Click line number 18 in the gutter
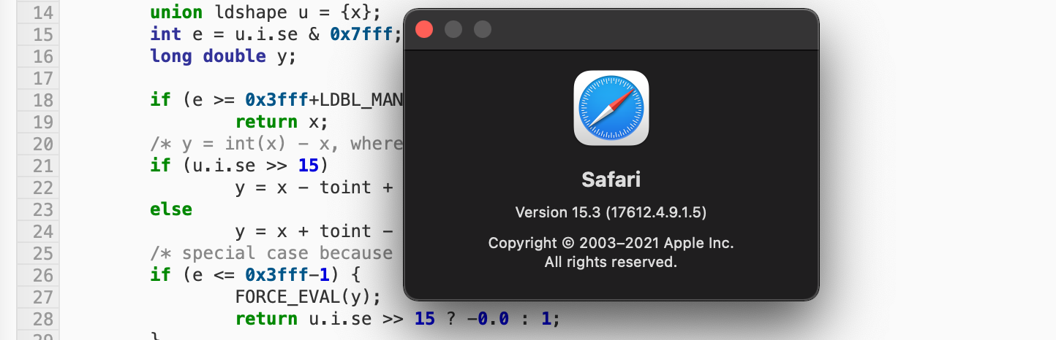 point(43,100)
